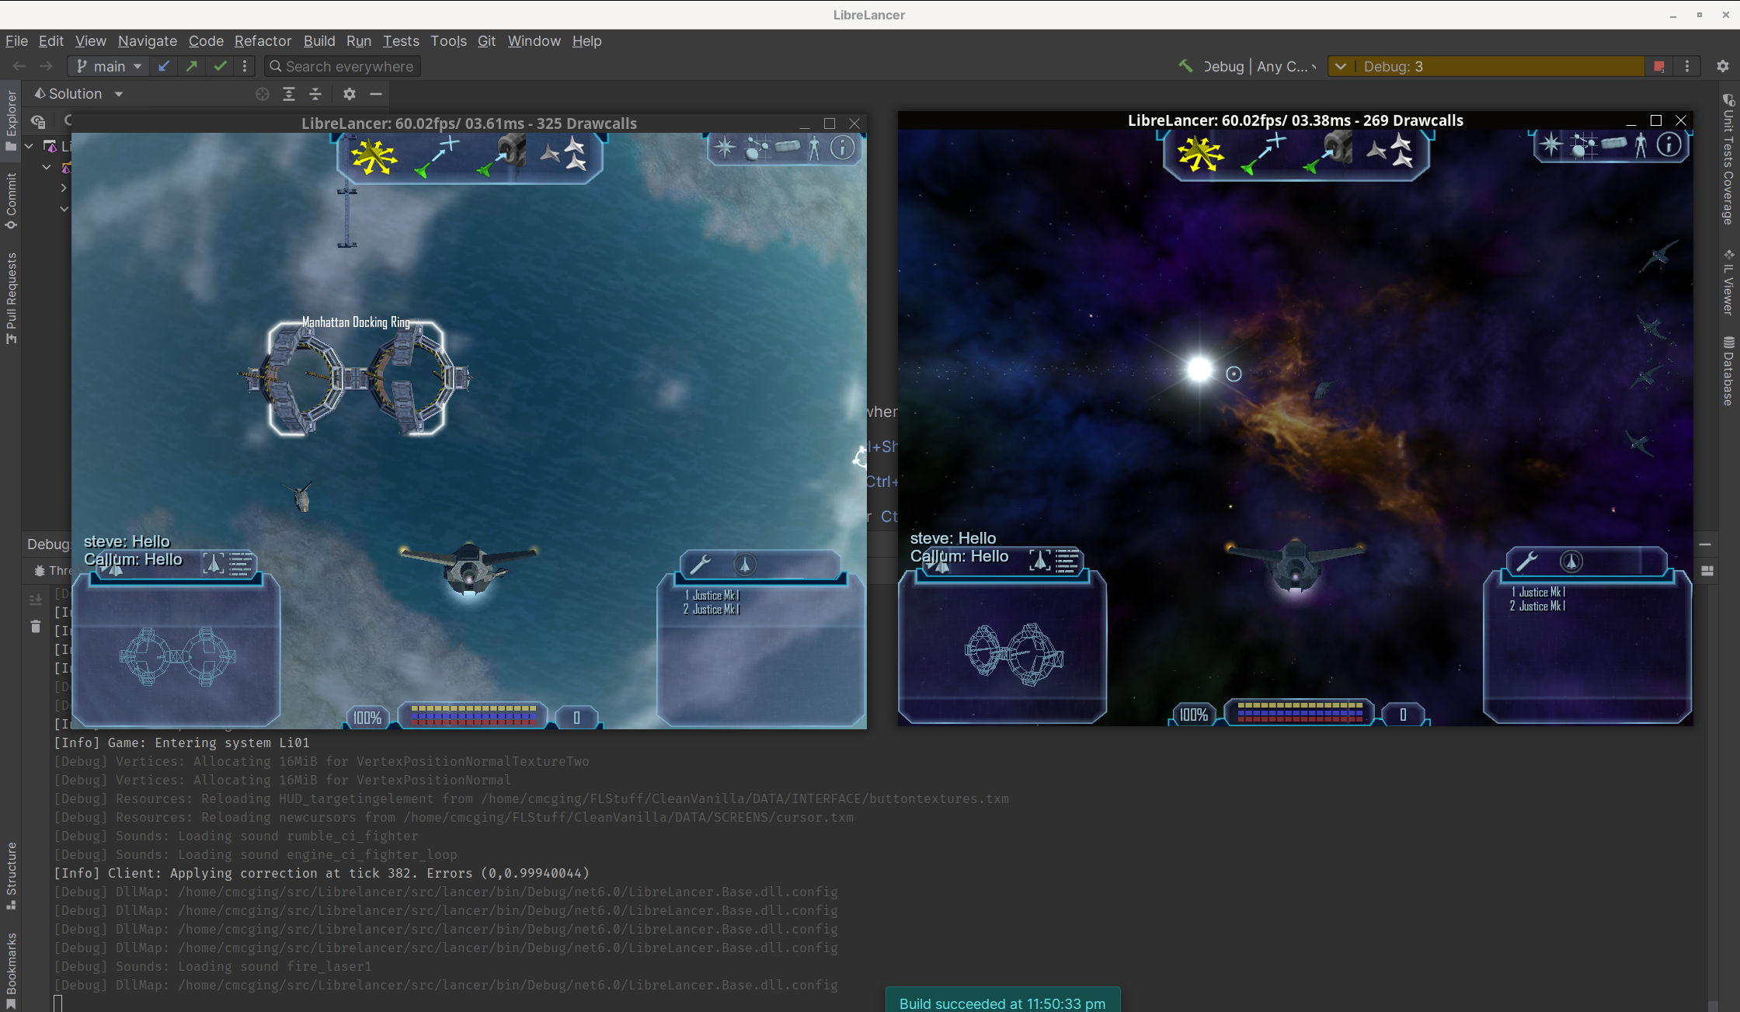Open the info icon in right game HUD

(1668, 145)
